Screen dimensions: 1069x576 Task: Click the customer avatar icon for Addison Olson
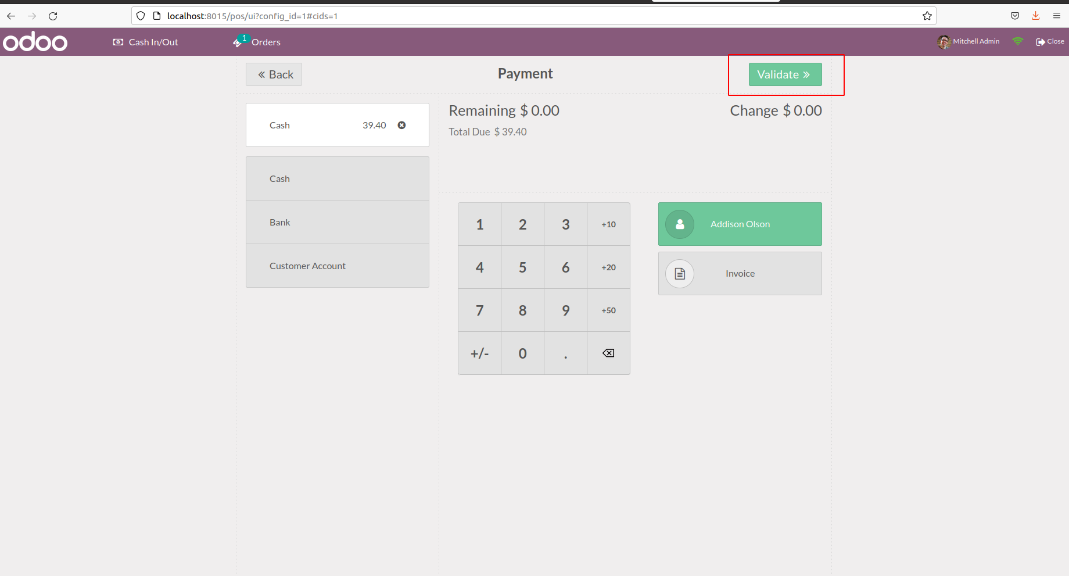point(680,224)
